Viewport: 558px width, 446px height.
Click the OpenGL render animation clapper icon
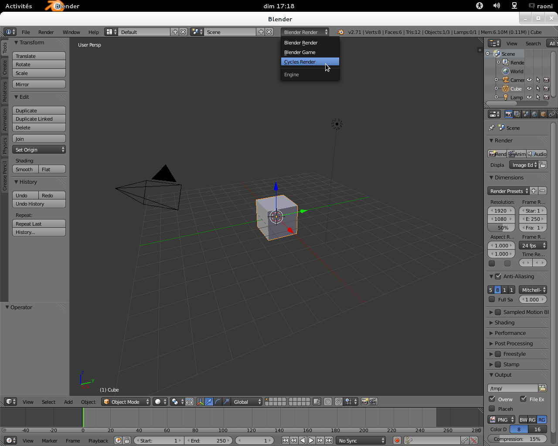point(374,402)
